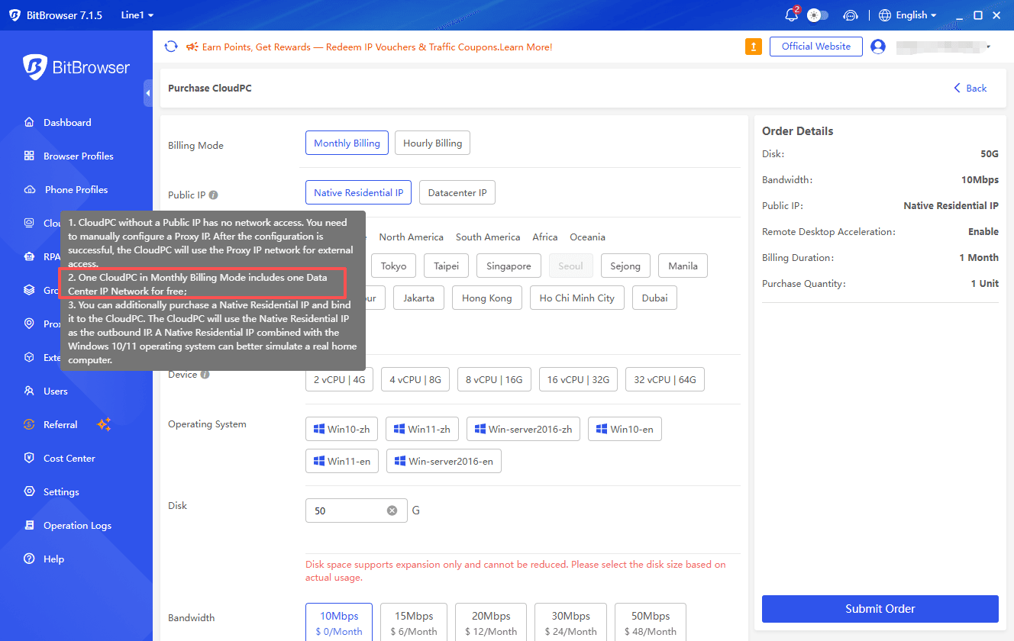Click the user account avatar icon
Viewport: 1014px width, 641px height.
878,47
